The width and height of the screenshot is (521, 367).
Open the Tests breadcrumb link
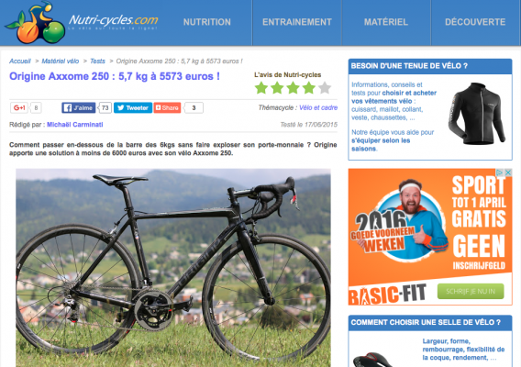point(97,61)
